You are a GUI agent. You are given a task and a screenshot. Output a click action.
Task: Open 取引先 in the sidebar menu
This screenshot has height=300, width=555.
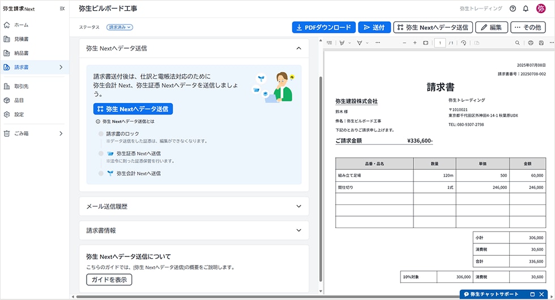point(22,87)
